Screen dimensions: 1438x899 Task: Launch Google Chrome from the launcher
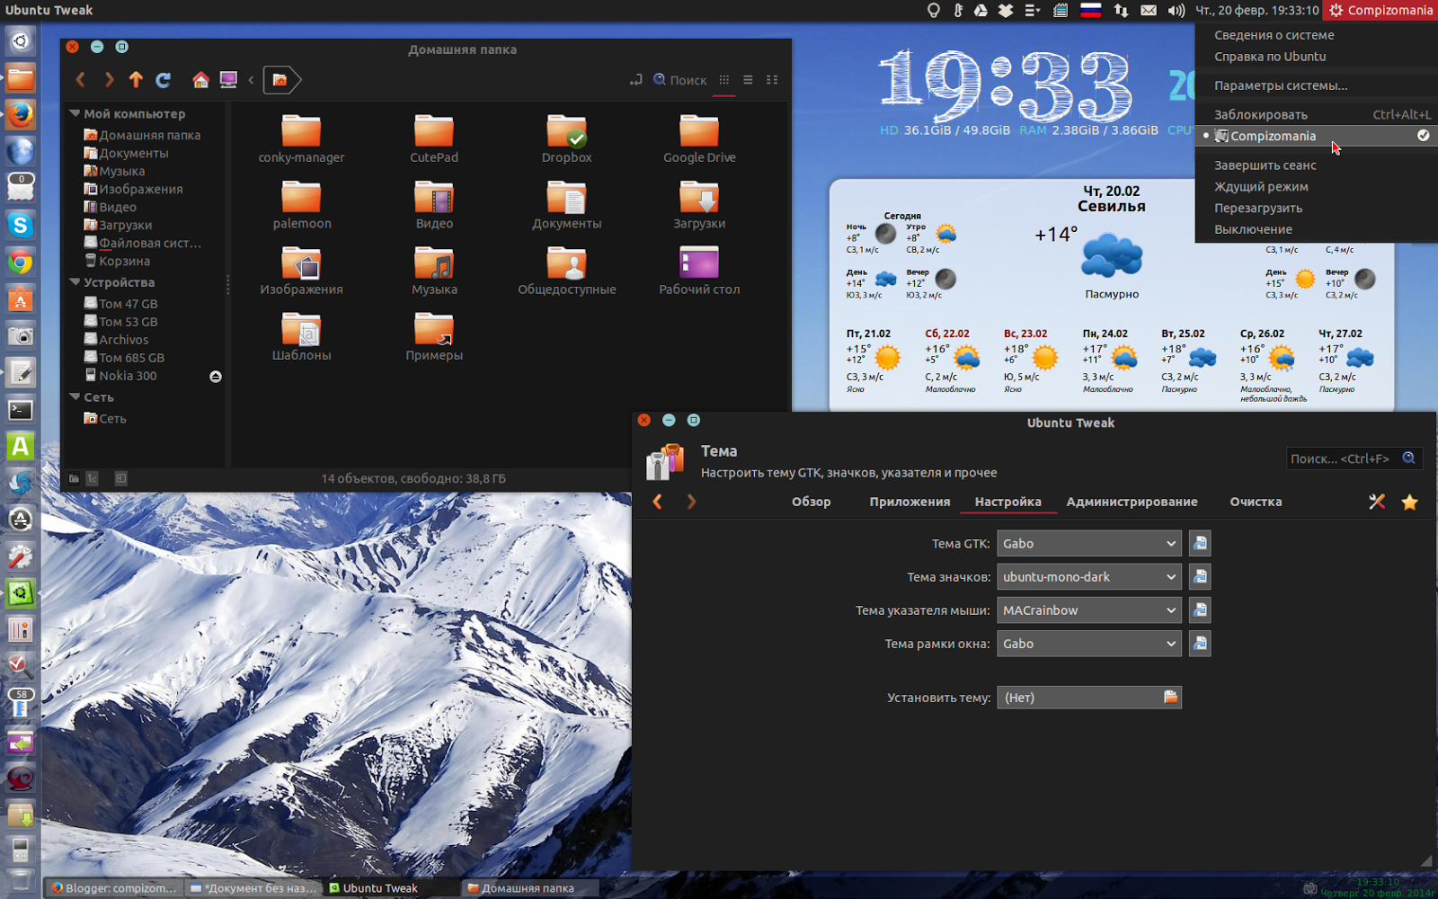coord(21,263)
